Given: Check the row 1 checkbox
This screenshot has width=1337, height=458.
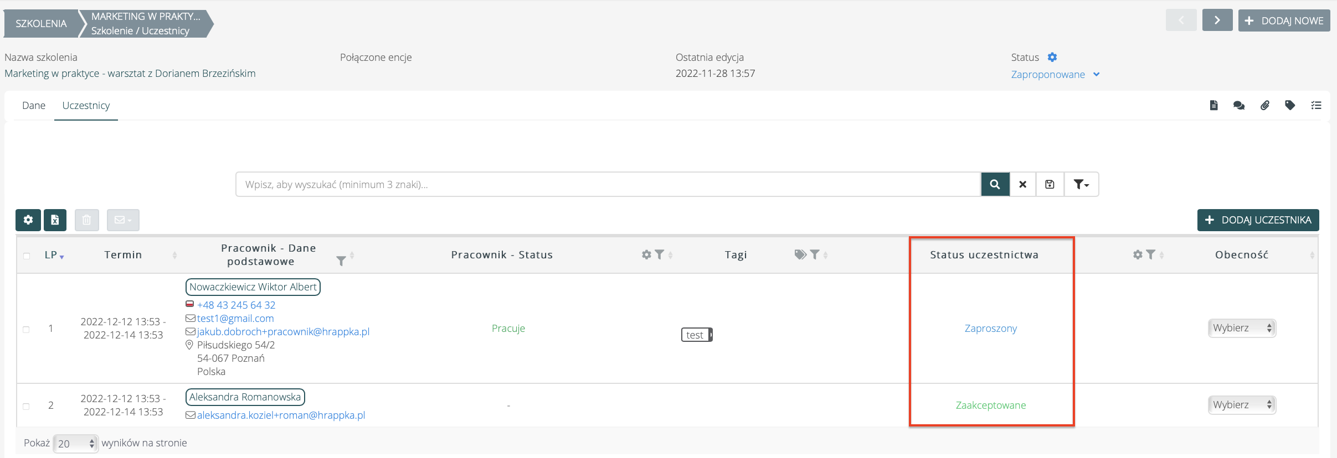Looking at the screenshot, I should click(x=26, y=329).
